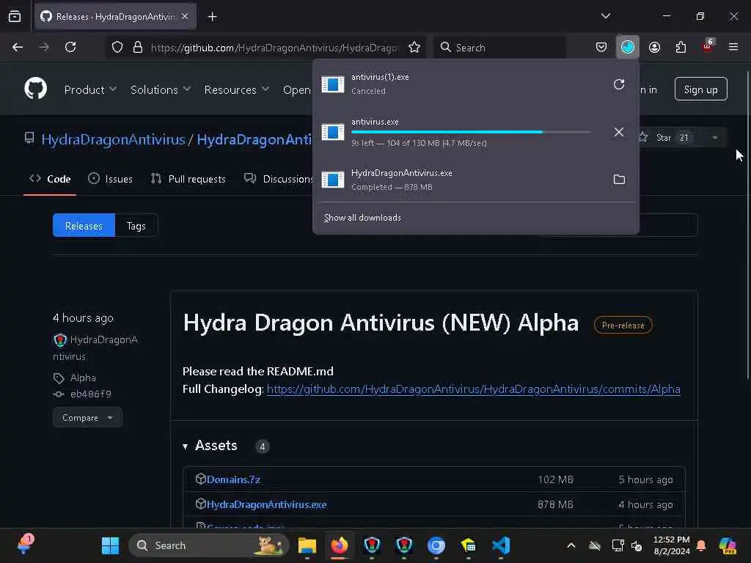Bookmark this page with the star icon
The image size is (751, 563).
(x=414, y=48)
